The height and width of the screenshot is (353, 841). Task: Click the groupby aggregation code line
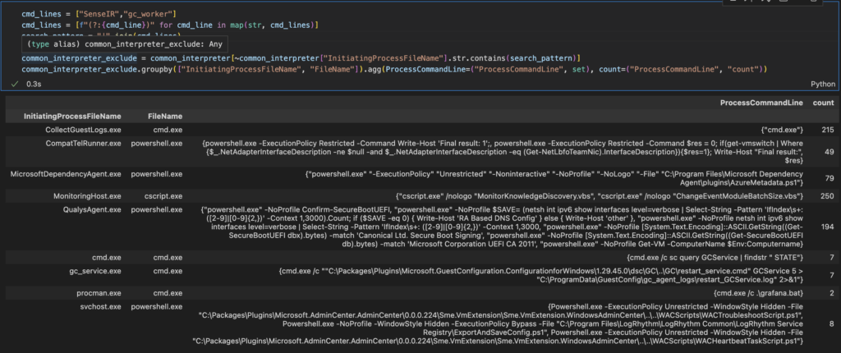395,69
